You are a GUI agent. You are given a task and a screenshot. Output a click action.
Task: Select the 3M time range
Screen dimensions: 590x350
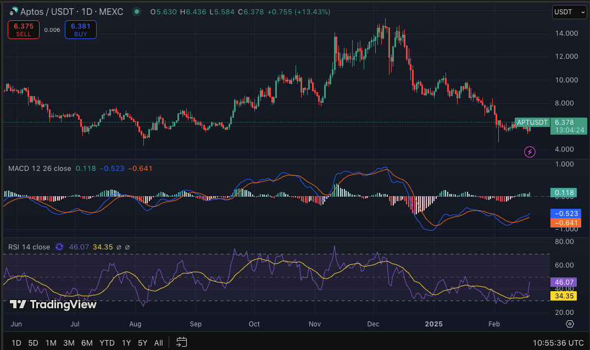(x=69, y=343)
